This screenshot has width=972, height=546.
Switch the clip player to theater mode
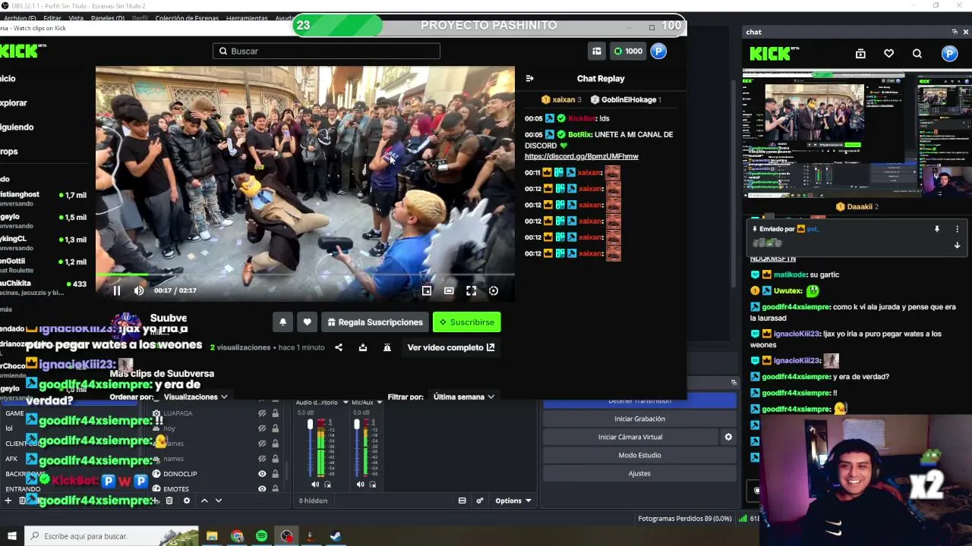coord(449,290)
